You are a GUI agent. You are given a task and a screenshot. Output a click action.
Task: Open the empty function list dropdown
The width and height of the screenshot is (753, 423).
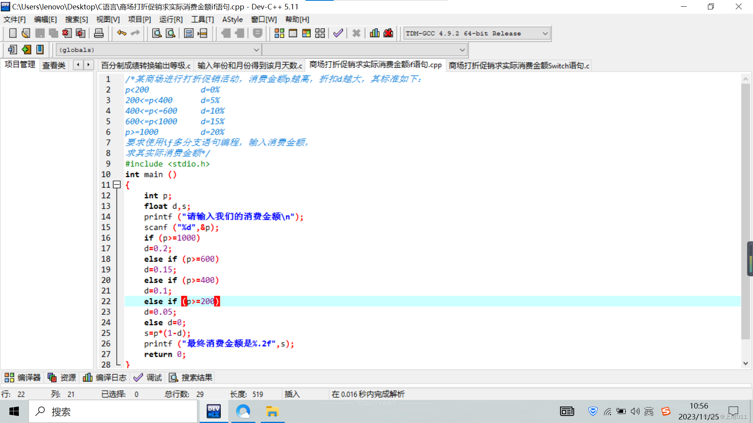tap(462, 50)
